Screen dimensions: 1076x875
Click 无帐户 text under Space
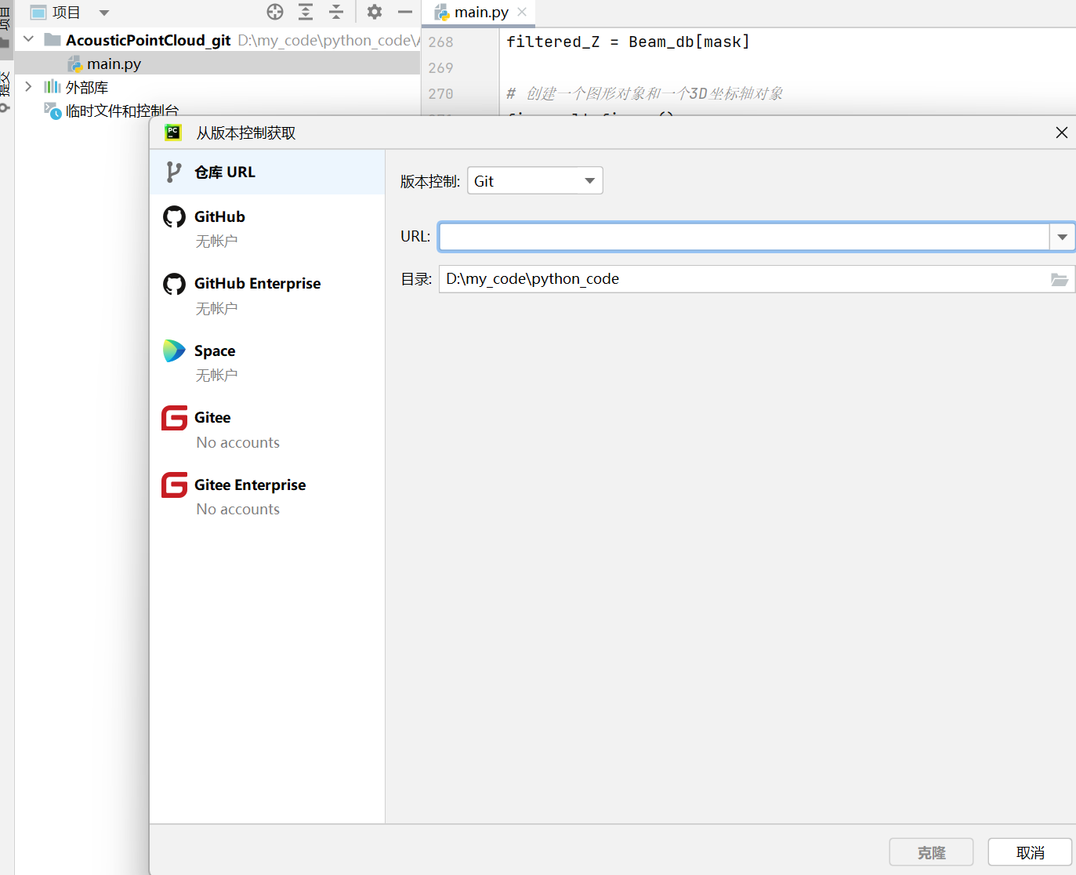tap(216, 375)
